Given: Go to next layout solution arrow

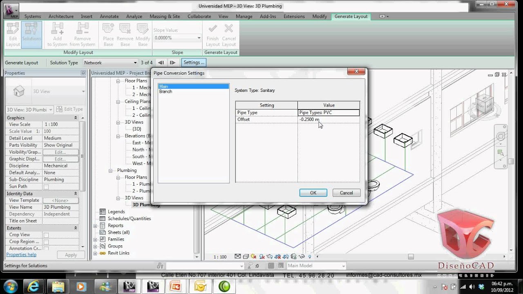Looking at the screenshot, I should click(x=173, y=62).
